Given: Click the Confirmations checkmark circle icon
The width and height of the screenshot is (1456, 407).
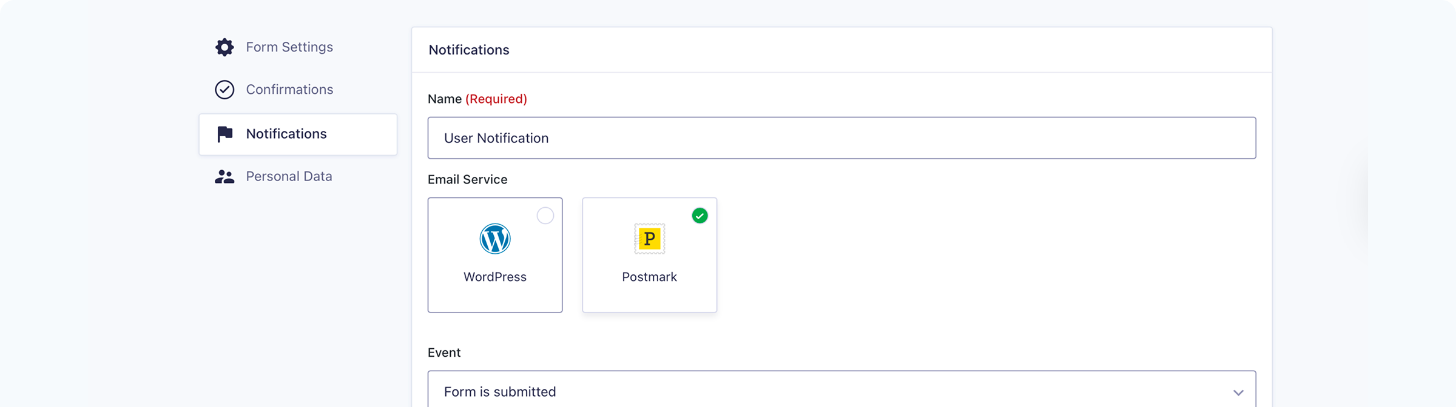Looking at the screenshot, I should pyautogui.click(x=224, y=90).
